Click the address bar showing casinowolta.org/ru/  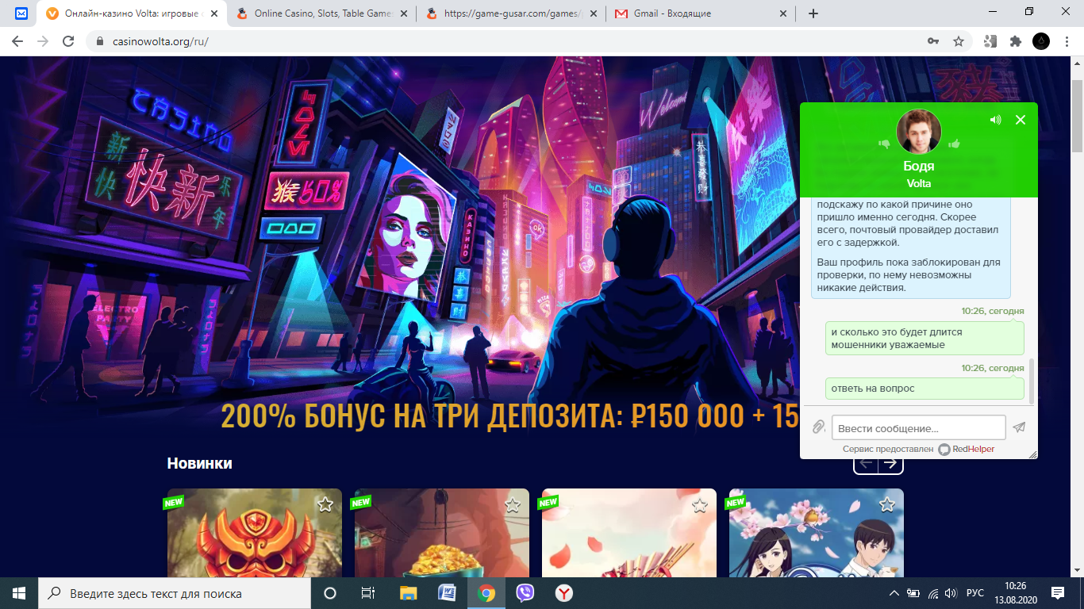click(508, 41)
